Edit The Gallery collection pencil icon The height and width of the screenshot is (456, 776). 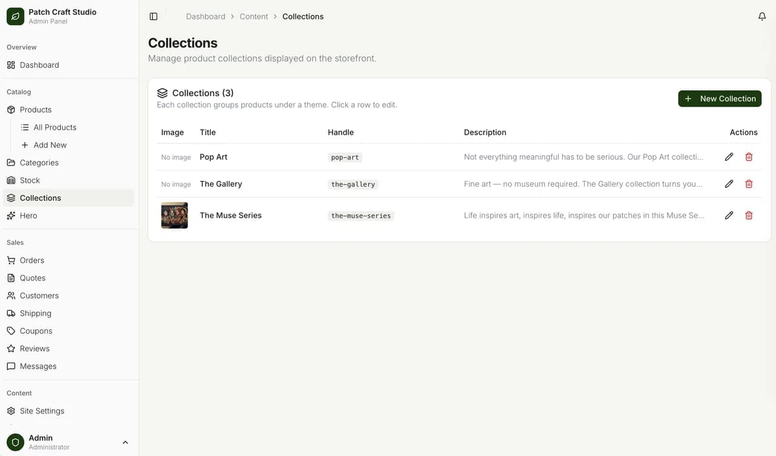(x=729, y=184)
